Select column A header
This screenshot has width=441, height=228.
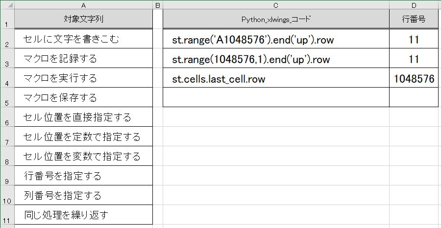(83, 5)
